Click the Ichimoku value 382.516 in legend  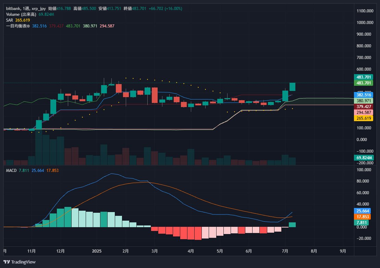[39, 26]
